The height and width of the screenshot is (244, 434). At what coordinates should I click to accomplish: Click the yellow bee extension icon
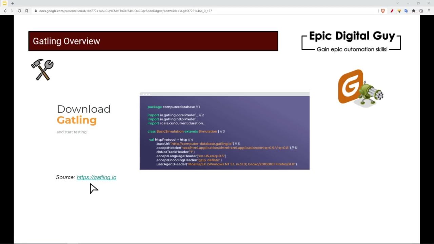399,11
